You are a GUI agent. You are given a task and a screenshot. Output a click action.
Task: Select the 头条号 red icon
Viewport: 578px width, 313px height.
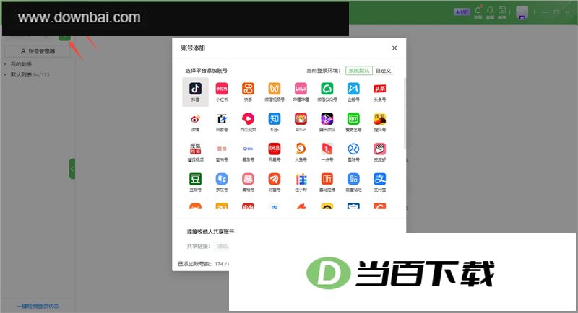(x=380, y=89)
